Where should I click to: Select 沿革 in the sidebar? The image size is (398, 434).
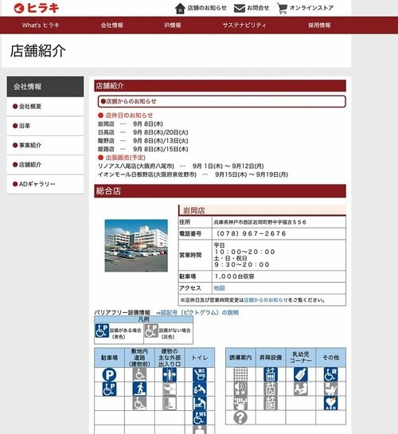[45, 126]
